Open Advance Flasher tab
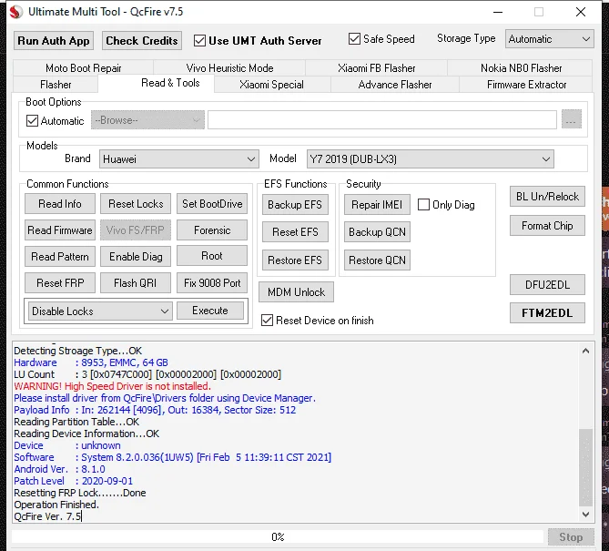The width and height of the screenshot is (609, 551). 394,85
